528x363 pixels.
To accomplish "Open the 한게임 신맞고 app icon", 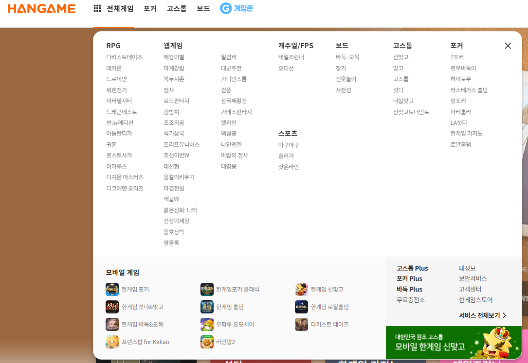I will 301,290.
